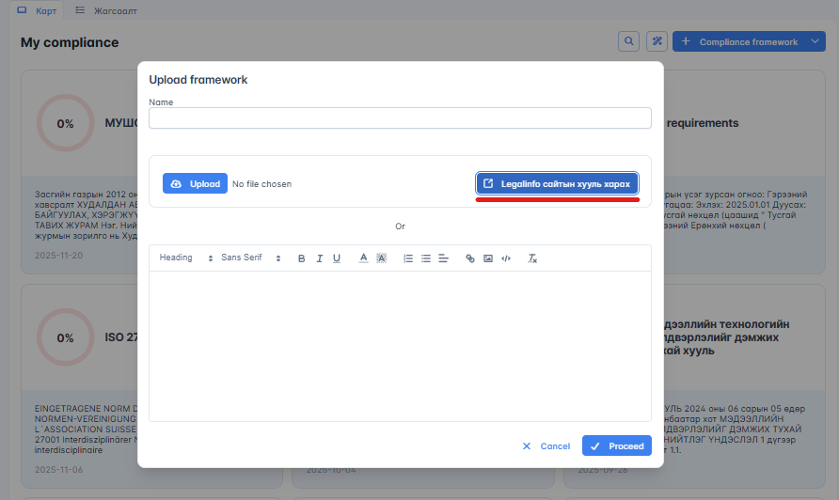Viewport: 839px width, 500px height.
Task: Click the No file chosen text
Action: click(261, 184)
